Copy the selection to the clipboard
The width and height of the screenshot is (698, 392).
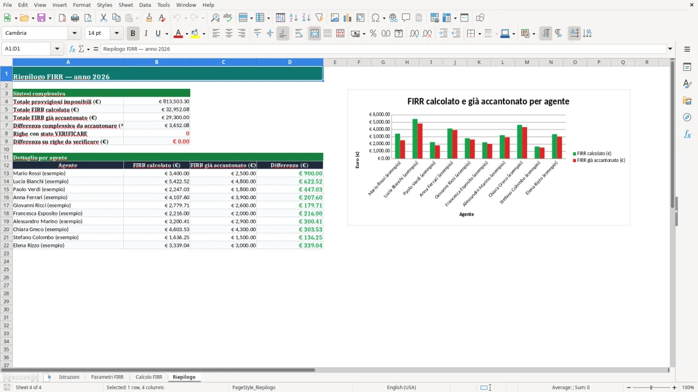(116, 17)
